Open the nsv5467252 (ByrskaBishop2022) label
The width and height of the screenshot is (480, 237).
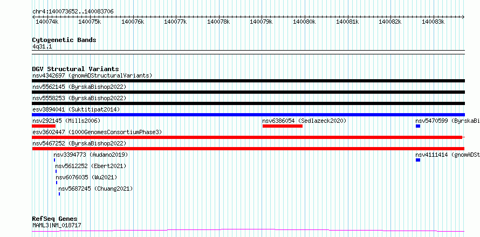pyautogui.click(x=79, y=143)
